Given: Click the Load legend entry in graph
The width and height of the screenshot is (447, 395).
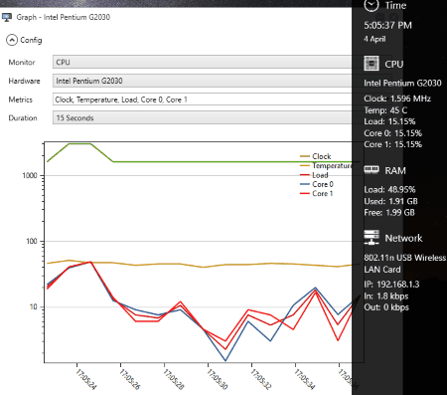Looking at the screenshot, I should pos(314,175).
